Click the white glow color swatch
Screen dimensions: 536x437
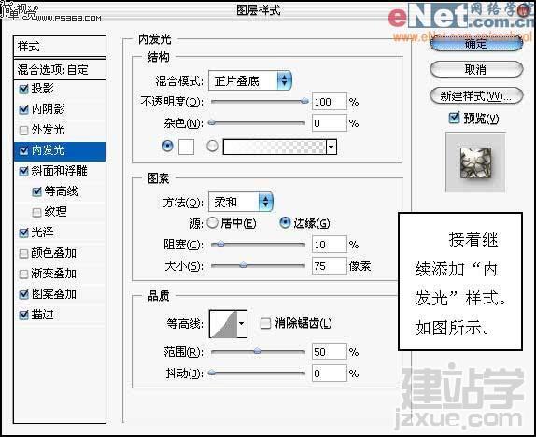[x=187, y=147]
